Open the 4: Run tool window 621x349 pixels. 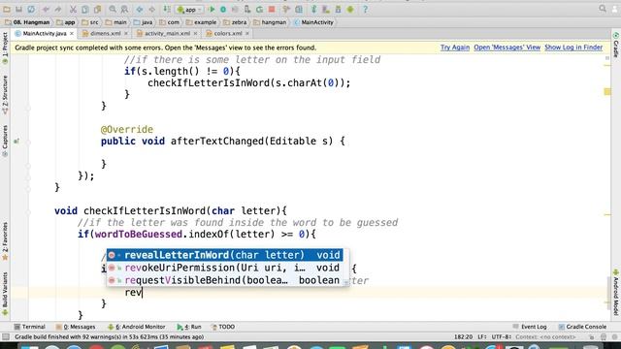coord(189,327)
